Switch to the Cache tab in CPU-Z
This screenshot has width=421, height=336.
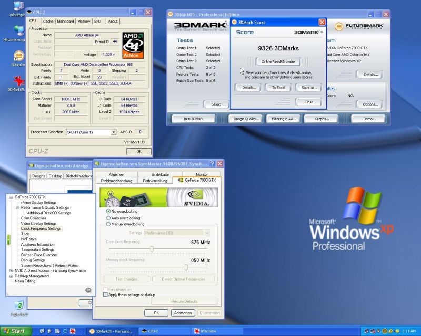point(48,21)
